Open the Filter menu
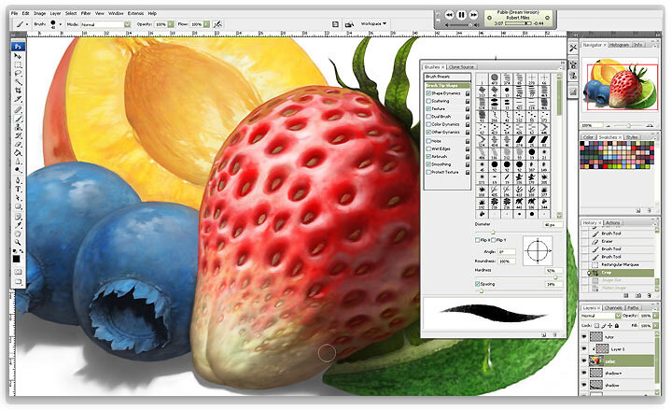The width and height of the screenshot is (672, 410). 86,13
